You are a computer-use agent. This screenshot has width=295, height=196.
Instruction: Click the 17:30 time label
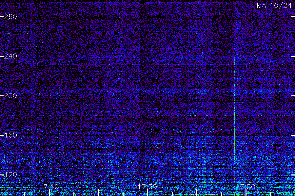(147, 187)
